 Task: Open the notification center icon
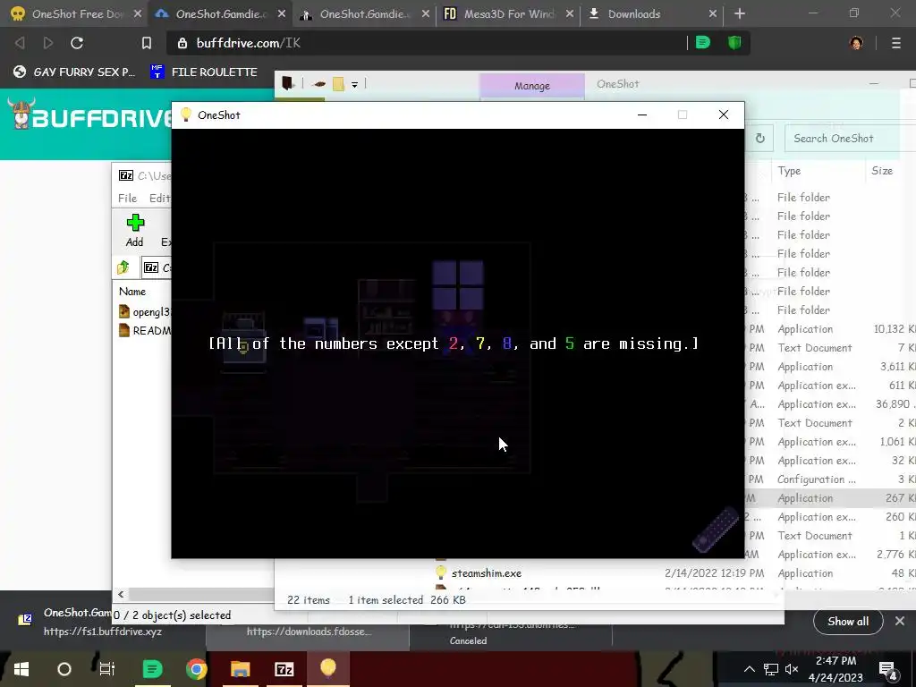tap(888, 671)
